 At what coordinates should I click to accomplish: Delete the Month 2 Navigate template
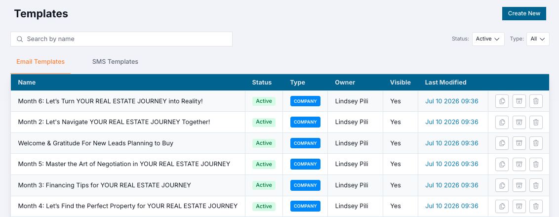(x=536, y=122)
